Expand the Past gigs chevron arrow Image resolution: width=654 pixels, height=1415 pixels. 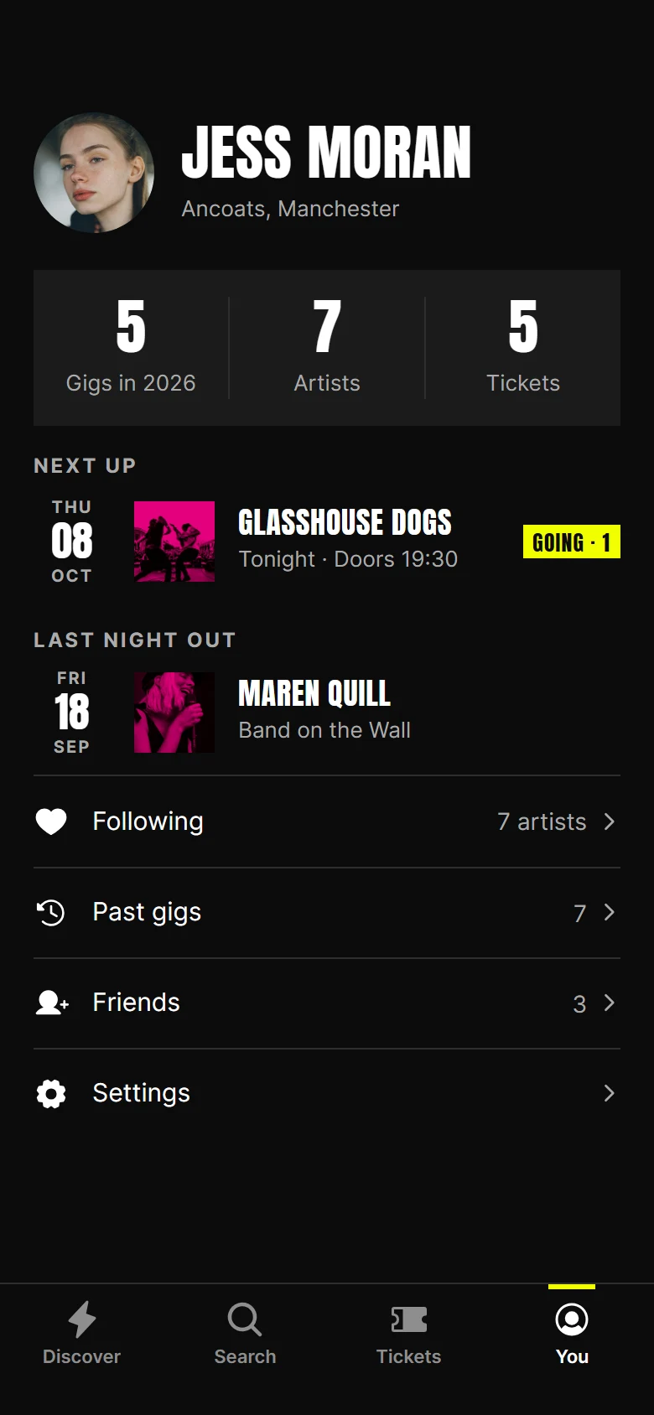point(610,912)
